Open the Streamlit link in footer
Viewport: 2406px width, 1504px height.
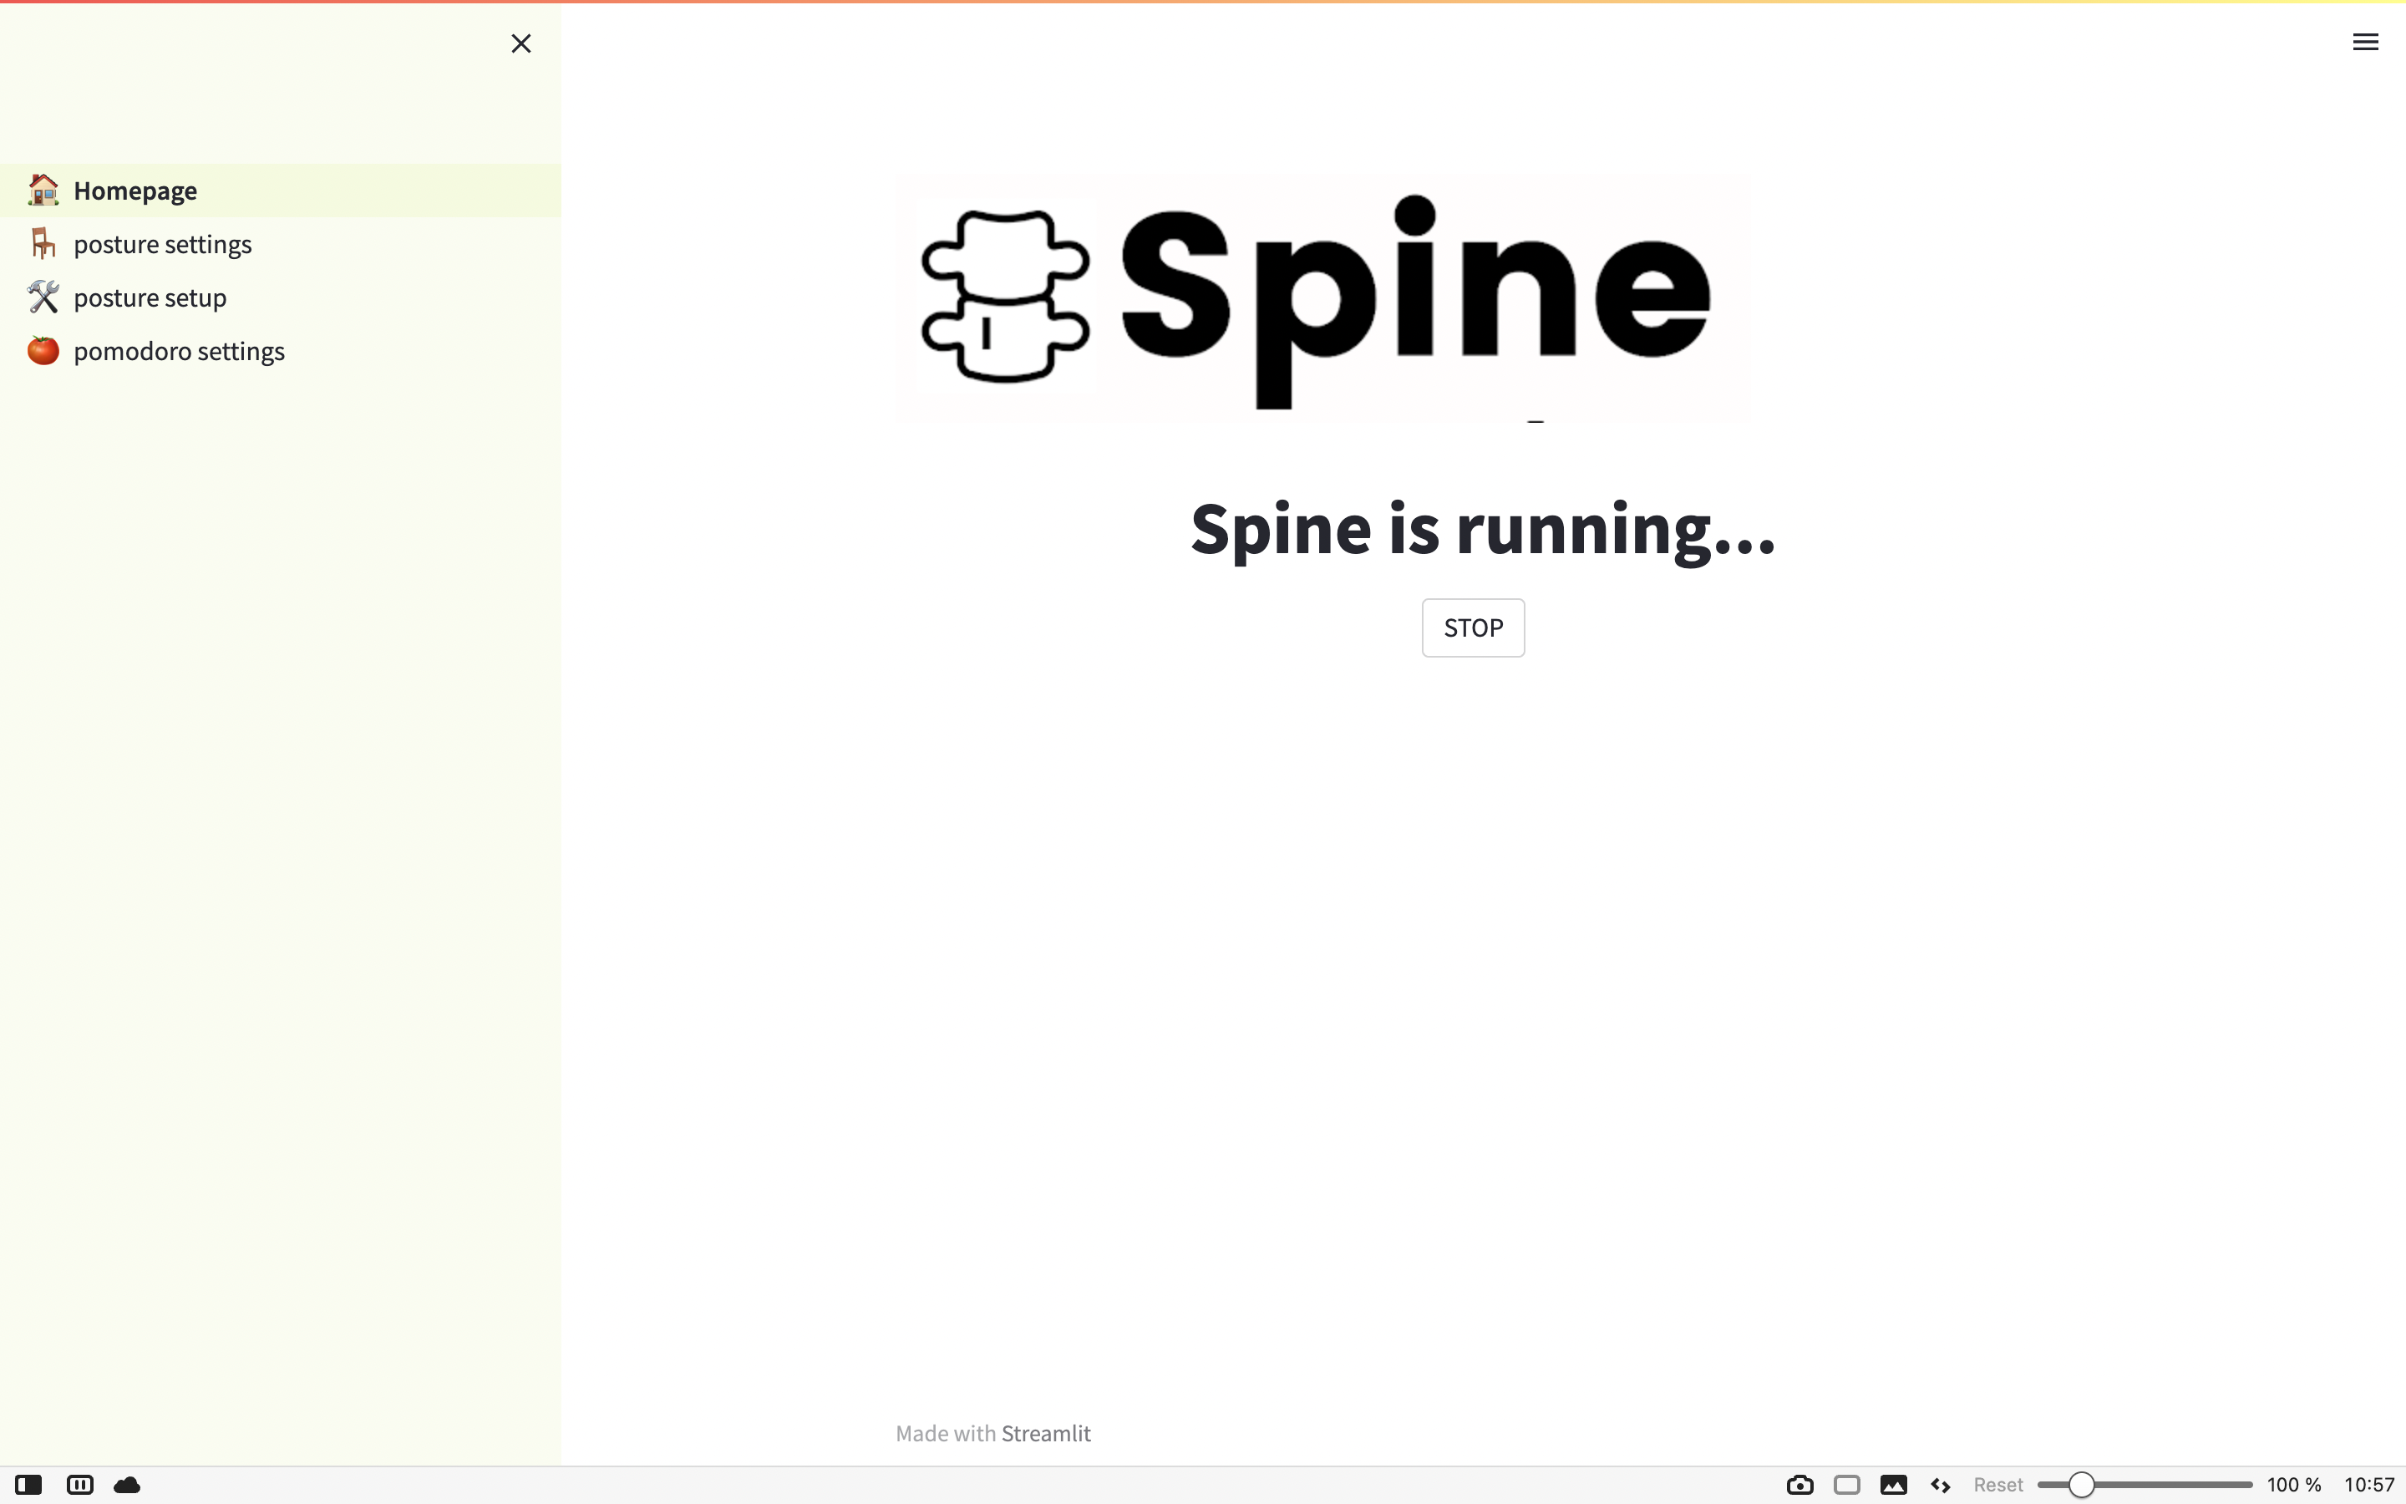[x=1045, y=1433]
